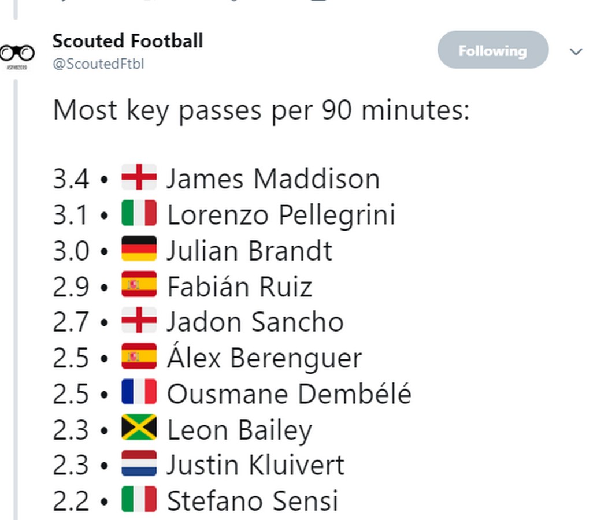Image resolution: width=608 pixels, height=520 pixels.
Task: Click the Ousmane Dembélé name text
Action: (289, 393)
